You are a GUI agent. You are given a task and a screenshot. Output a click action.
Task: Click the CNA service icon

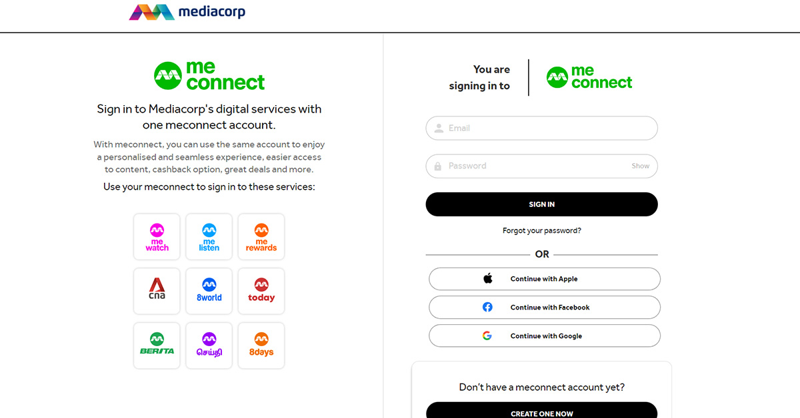(157, 291)
